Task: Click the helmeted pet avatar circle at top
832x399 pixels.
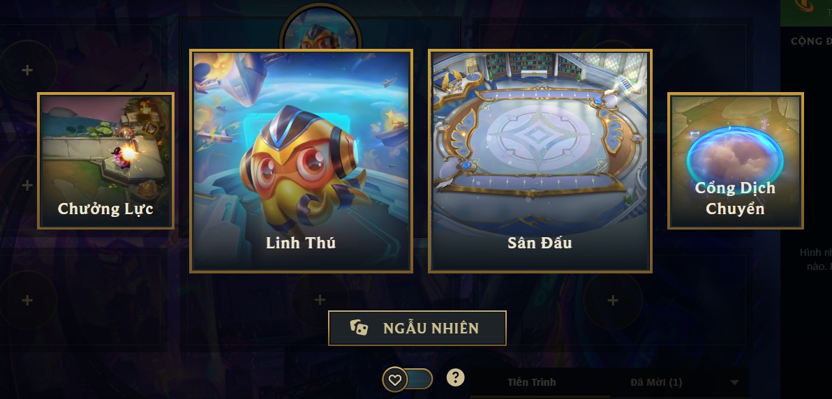Action: point(320,28)
